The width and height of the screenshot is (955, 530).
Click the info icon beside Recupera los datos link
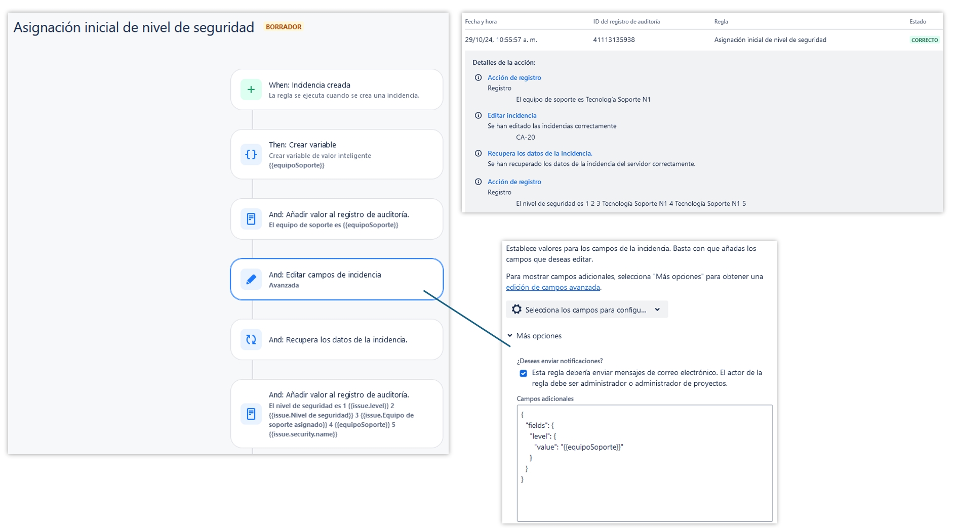coord(478,153)
